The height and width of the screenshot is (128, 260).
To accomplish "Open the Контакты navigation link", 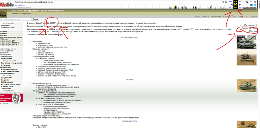I will click(x=227, y=16).
